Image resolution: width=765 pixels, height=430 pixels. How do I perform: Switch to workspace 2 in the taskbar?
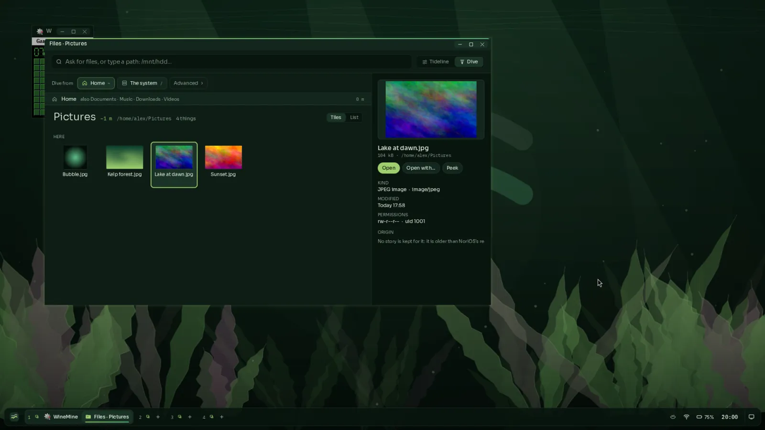coord(140,417)
